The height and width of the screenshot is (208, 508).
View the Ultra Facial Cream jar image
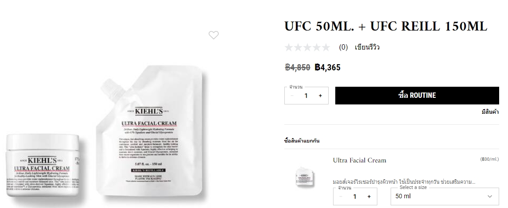(43, 166)
